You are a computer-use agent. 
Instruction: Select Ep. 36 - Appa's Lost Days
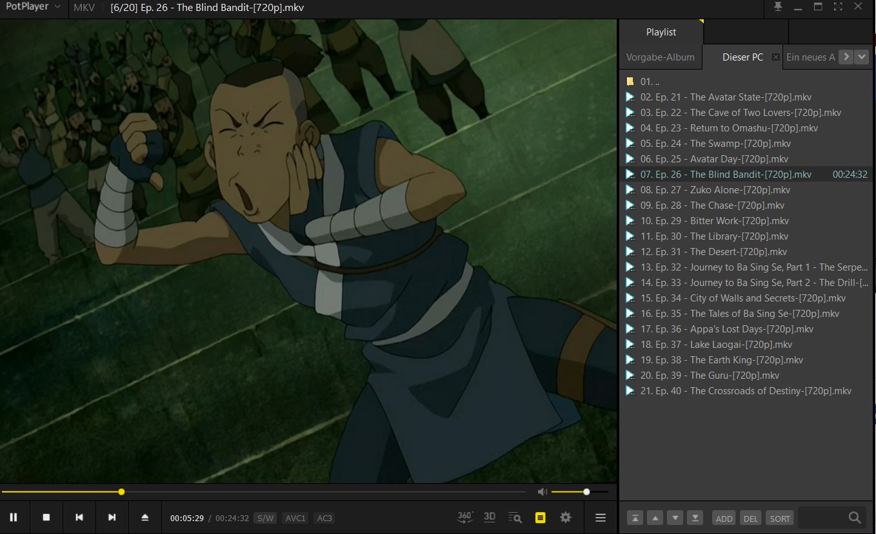(x=746, y=329)
